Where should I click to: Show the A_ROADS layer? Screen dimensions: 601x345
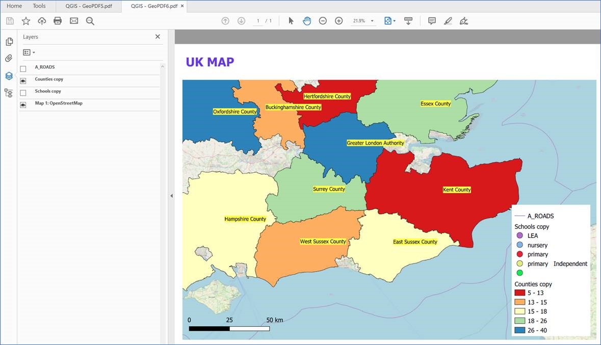point(23,67)
